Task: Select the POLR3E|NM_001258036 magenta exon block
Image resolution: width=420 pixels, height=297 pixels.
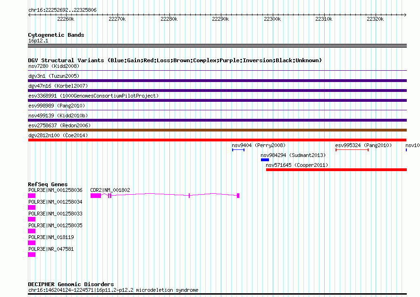Action: pyautogui.click(x=32, y=196)
